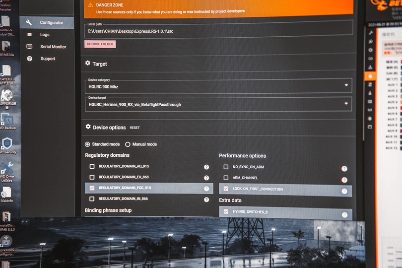Enable the REGULATORY_DOMAIN_EU_868 checkbox
Image resolution: width=402 pixels, height=268 pixels.
(x=92, y=177)
